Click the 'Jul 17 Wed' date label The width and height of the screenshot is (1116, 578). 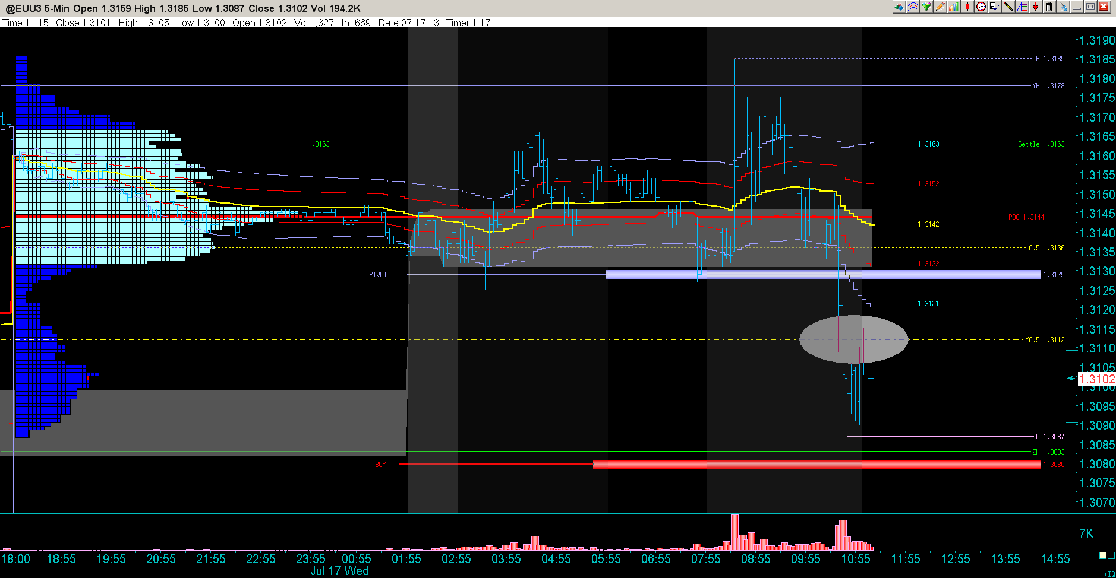point(340,571)
